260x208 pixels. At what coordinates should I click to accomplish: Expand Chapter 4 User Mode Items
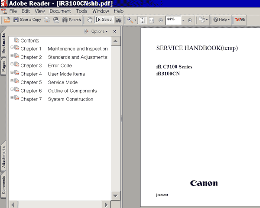point(12,72)
